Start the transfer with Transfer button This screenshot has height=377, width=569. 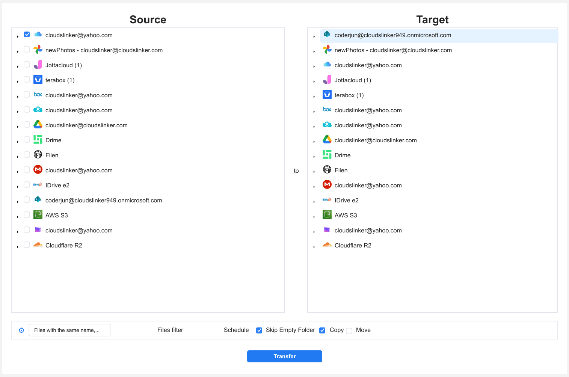[285, 356]
